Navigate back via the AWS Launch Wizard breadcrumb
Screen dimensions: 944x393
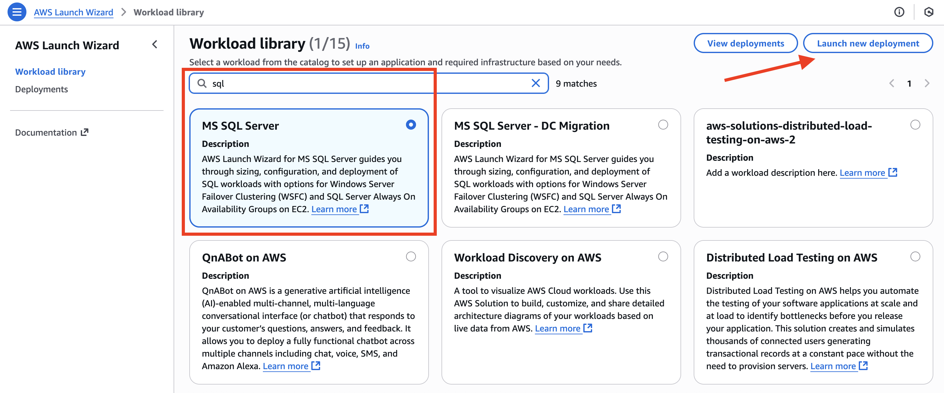pyautogui.click(x=73, y=12)
